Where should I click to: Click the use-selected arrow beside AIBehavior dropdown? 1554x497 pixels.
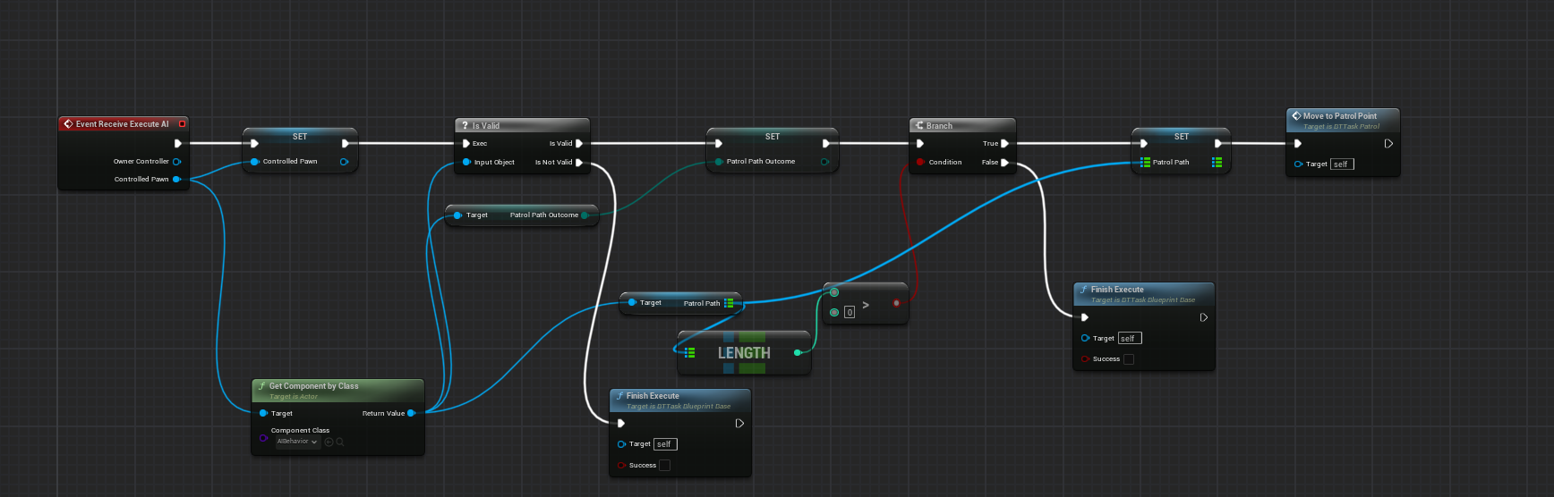point(329,442)
